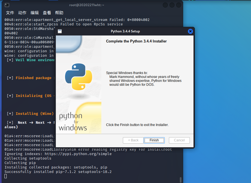Click the first round terminal window button
This screenshot has width=251, height=183.
click(x=165, y=5)
